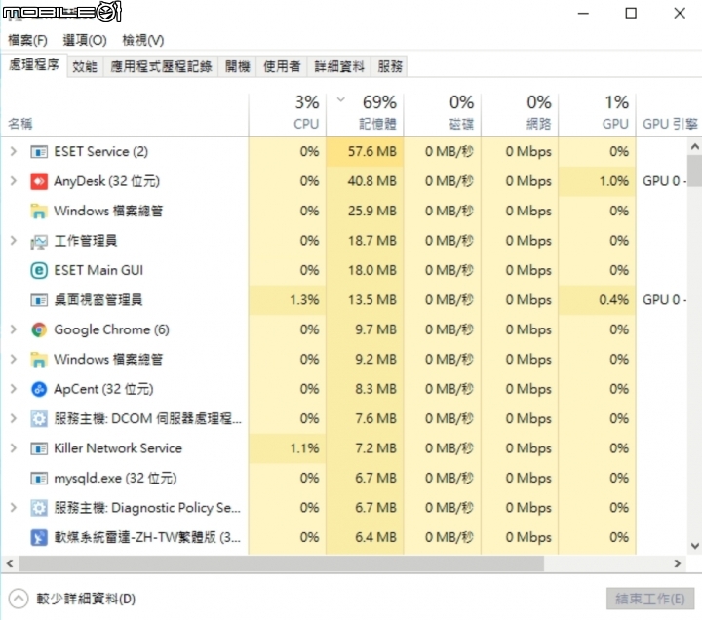This screenshot has width=702, height=620.
Task: Click the horizontal scrollbar right arrow
Action: [x=678, y=563]
